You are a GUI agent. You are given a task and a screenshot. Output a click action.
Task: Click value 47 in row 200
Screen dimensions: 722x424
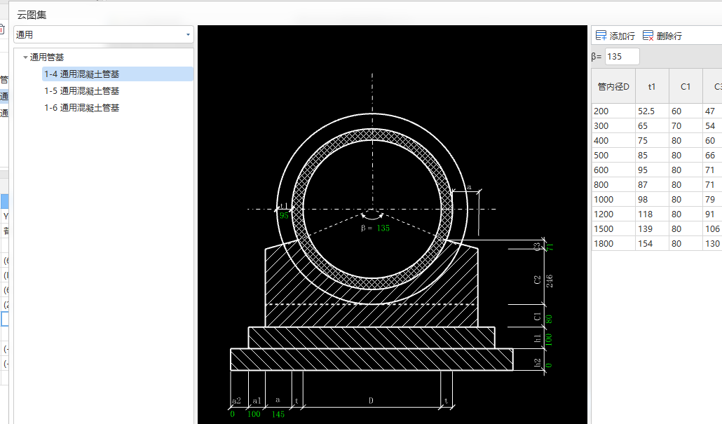[712, 111]
